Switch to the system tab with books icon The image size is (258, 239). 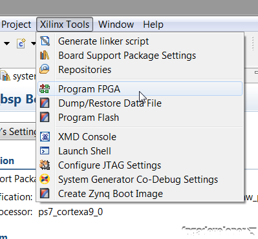[18, 76]
